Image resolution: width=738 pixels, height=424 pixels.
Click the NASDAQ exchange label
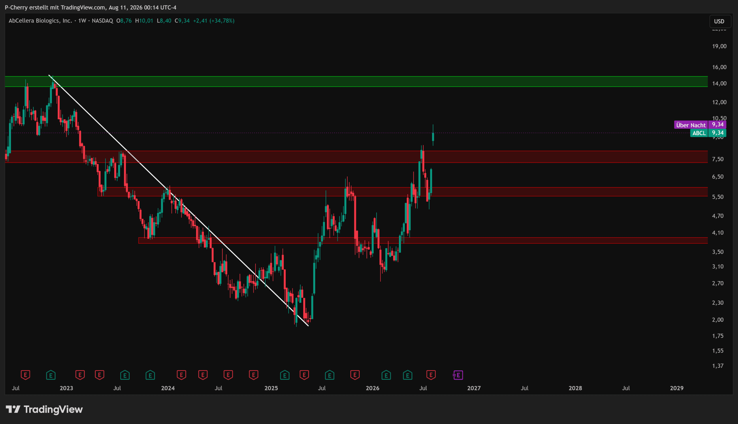click(103, 21)
